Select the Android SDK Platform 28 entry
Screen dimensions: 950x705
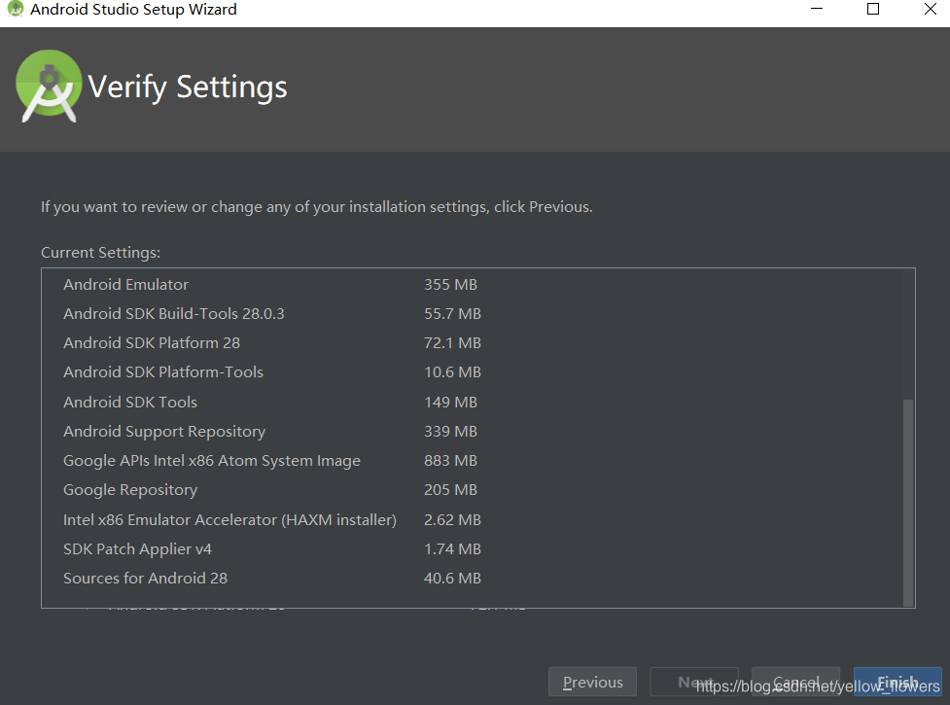pyautogui.click(x=152, y=343)
